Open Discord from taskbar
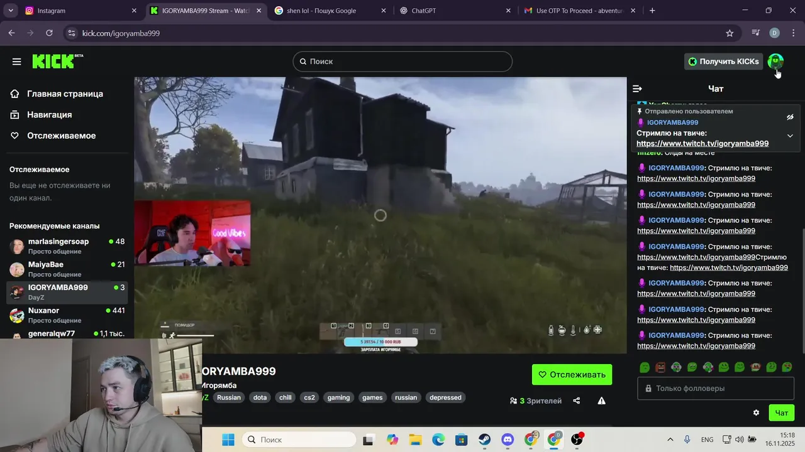The width and height of the screenshot is (805, 452). 508,439
